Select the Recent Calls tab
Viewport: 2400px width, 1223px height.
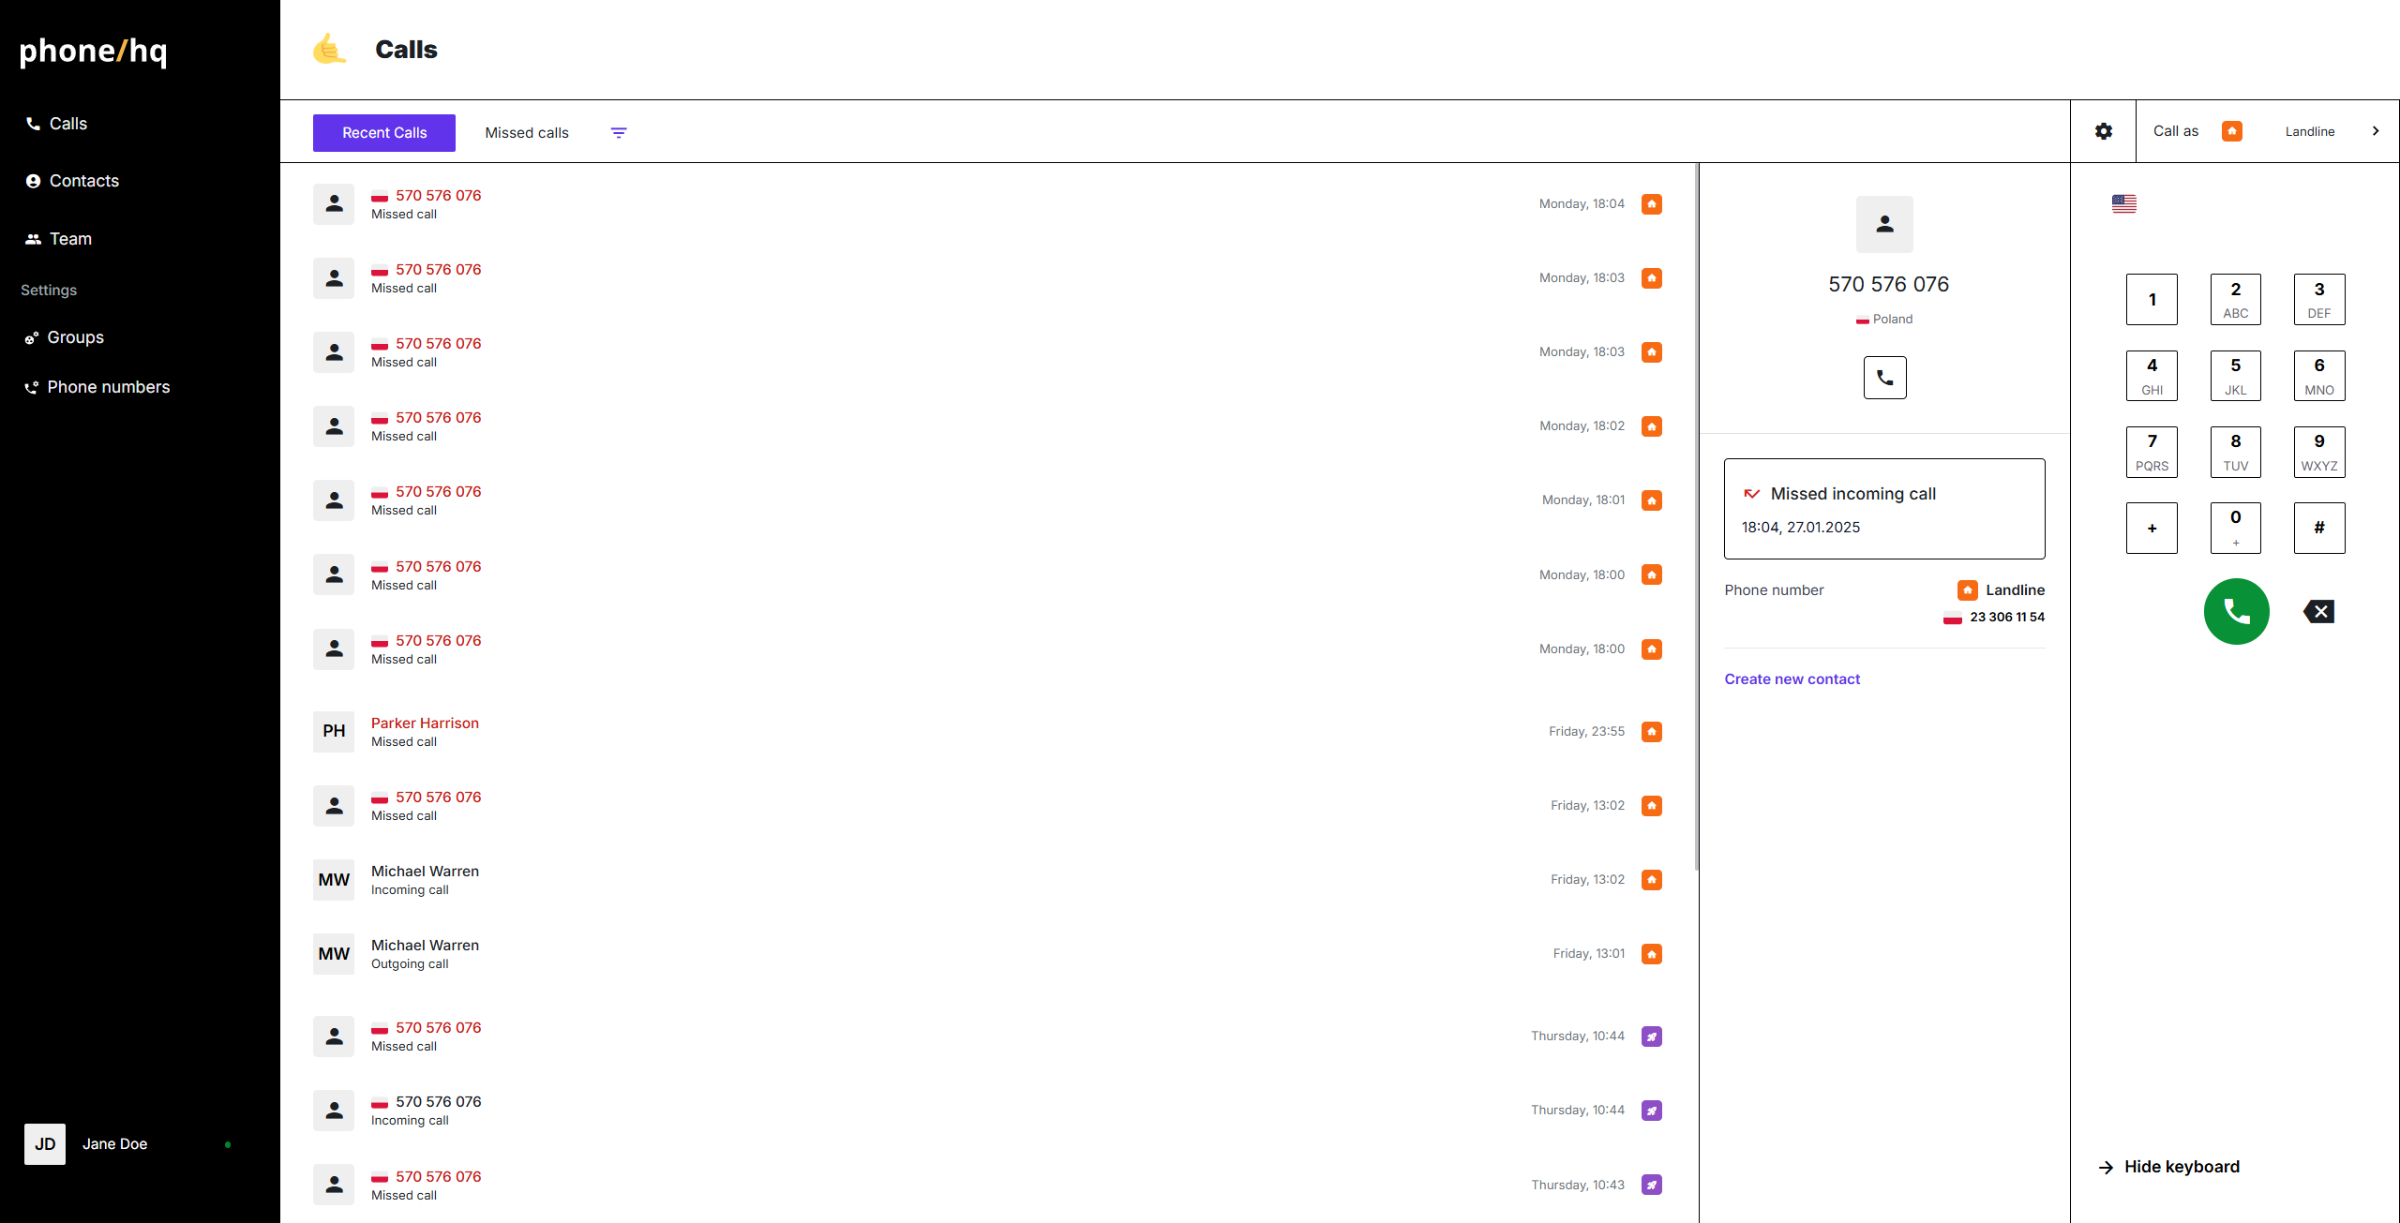(x=384, y=133)
